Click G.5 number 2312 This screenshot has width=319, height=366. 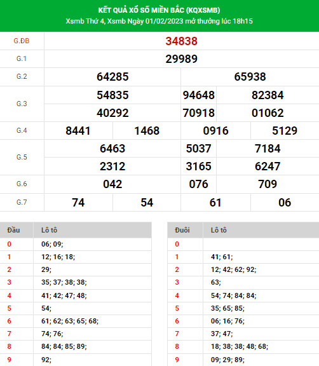tap(112, 166)
